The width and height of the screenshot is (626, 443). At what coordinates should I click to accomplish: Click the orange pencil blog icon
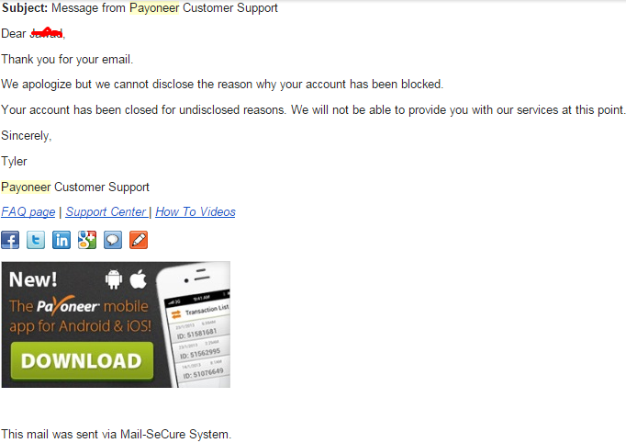click(139, 240)
